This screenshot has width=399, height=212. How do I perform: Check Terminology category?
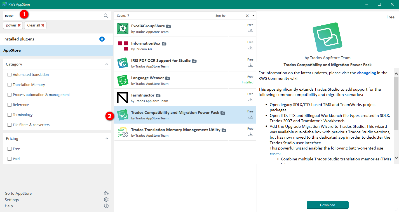pyautogui.click(x=10, y=115)
